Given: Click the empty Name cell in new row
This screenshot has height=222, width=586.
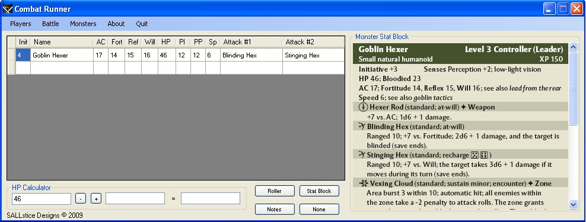Looking at the screenshot, I should click(x=62, y=68).
